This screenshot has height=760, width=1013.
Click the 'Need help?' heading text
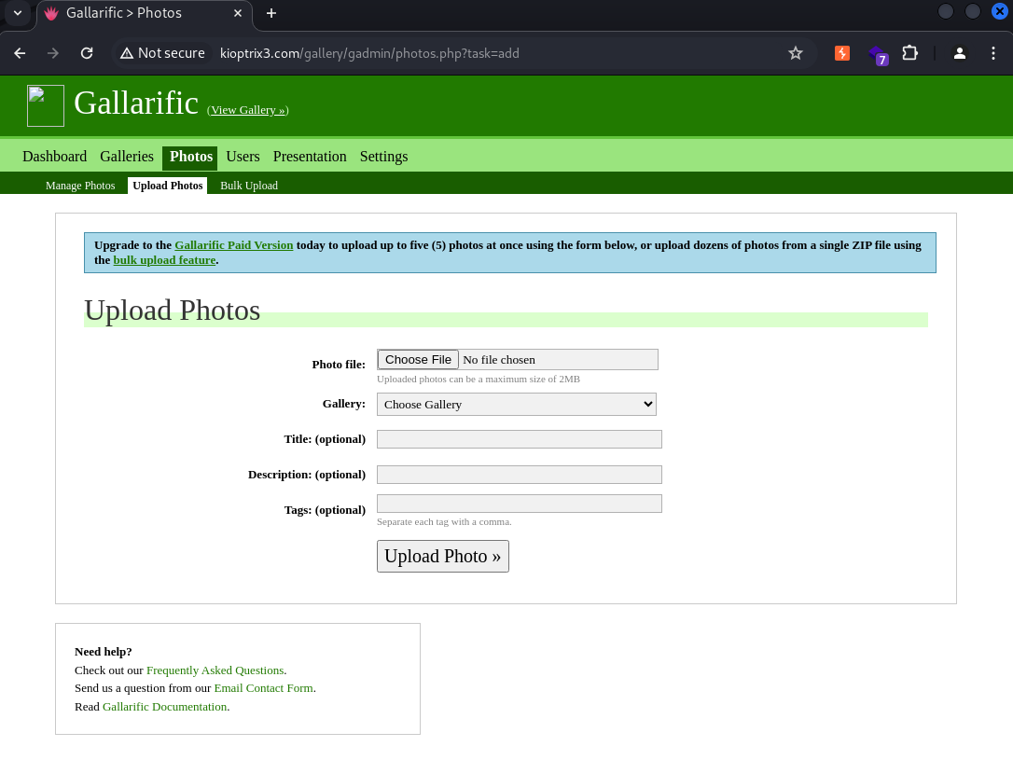pyautogui.click(x=104, y=652)
